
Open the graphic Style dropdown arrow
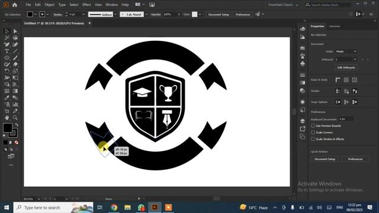pos(200,14)
